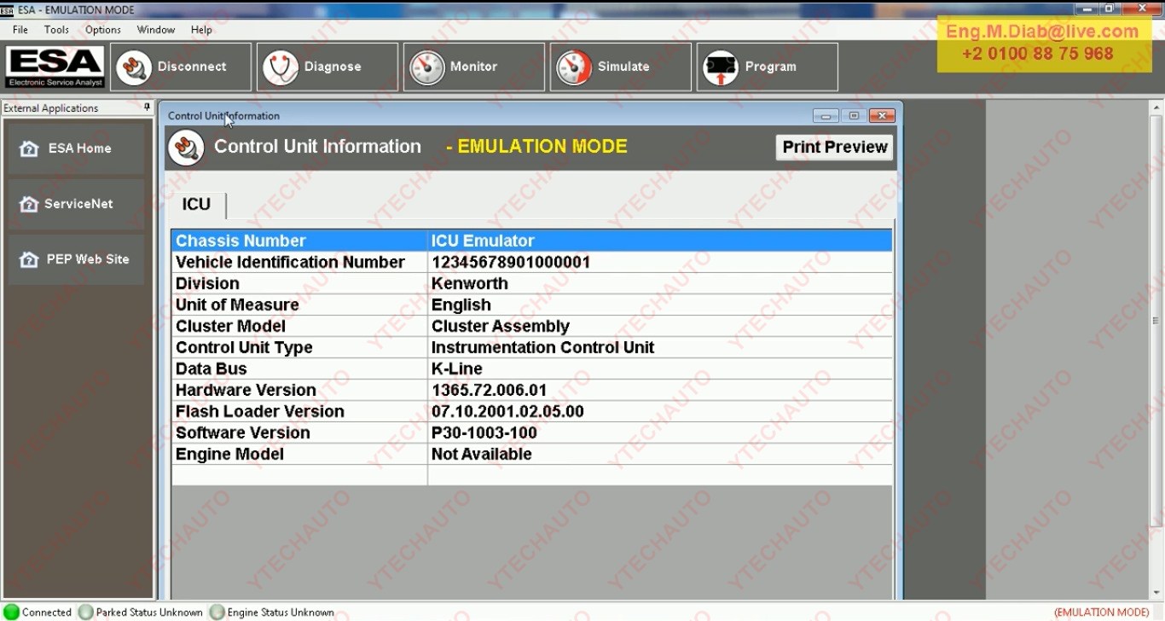Open the PEP Web Site shortcut
1165x621 pixels.
75,258
